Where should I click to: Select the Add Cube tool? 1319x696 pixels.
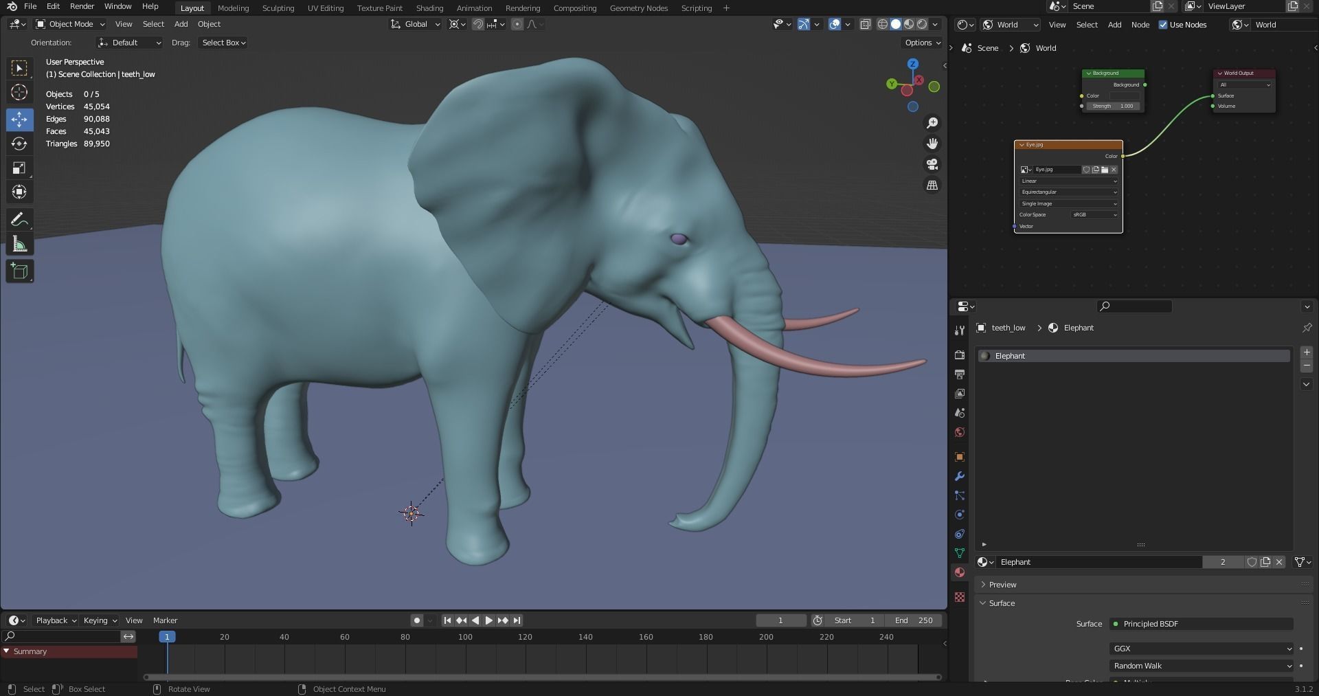pyautogui.click(x=19, y=271)
